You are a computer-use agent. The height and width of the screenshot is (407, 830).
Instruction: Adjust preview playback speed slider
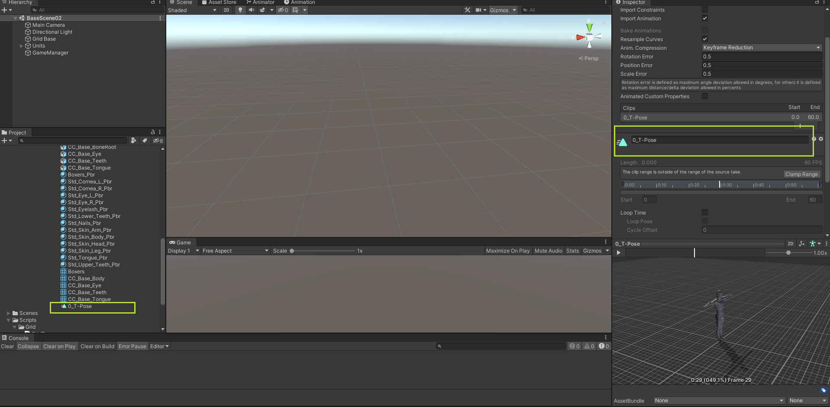point(790,253)
